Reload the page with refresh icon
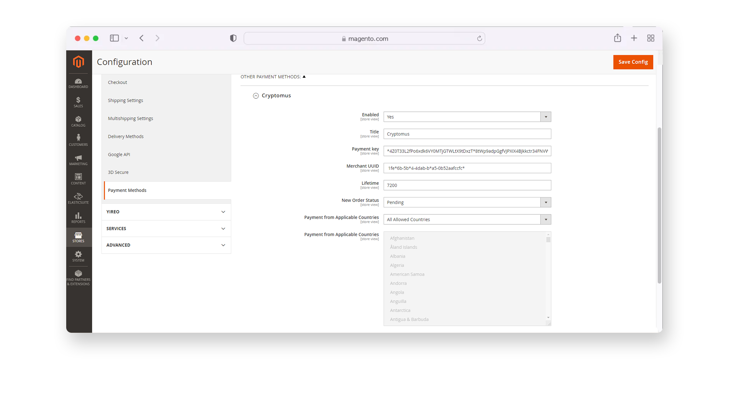The width and height of the screenshot is (739, 415). tap(480, 38)
